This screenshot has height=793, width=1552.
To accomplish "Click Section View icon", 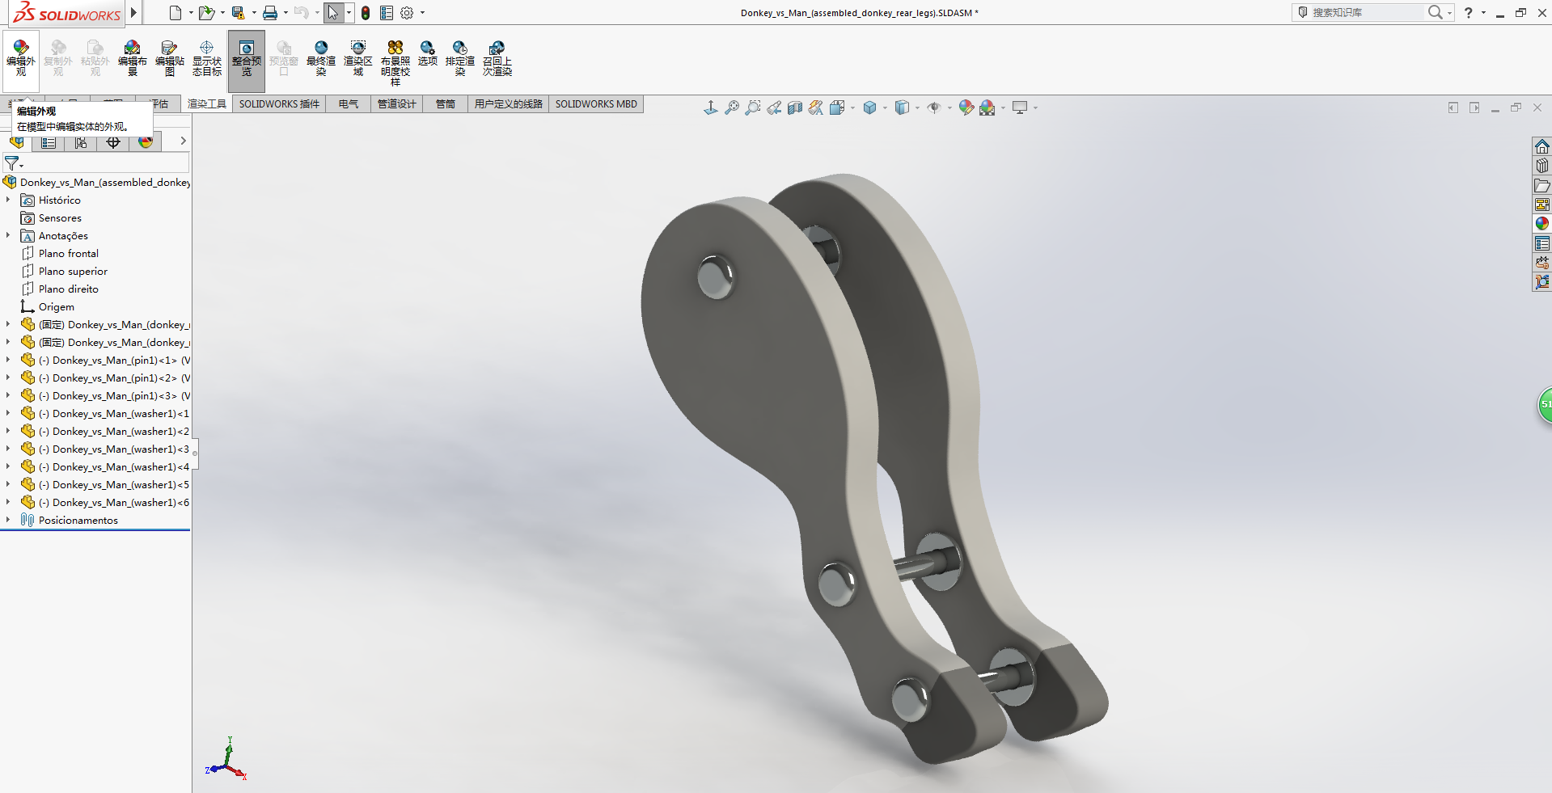I will [x=795, y=108].
